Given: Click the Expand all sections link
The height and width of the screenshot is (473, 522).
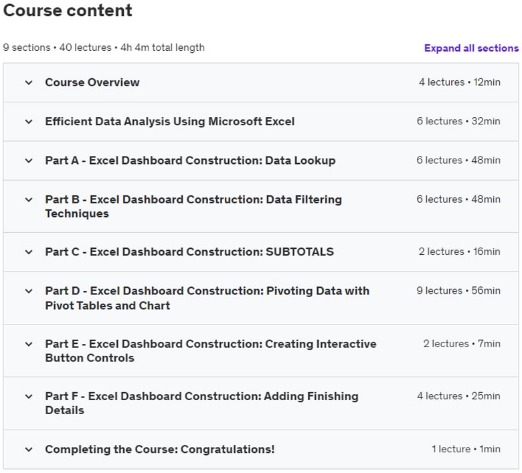Looking at the screenshot, I should pos(471,48).
